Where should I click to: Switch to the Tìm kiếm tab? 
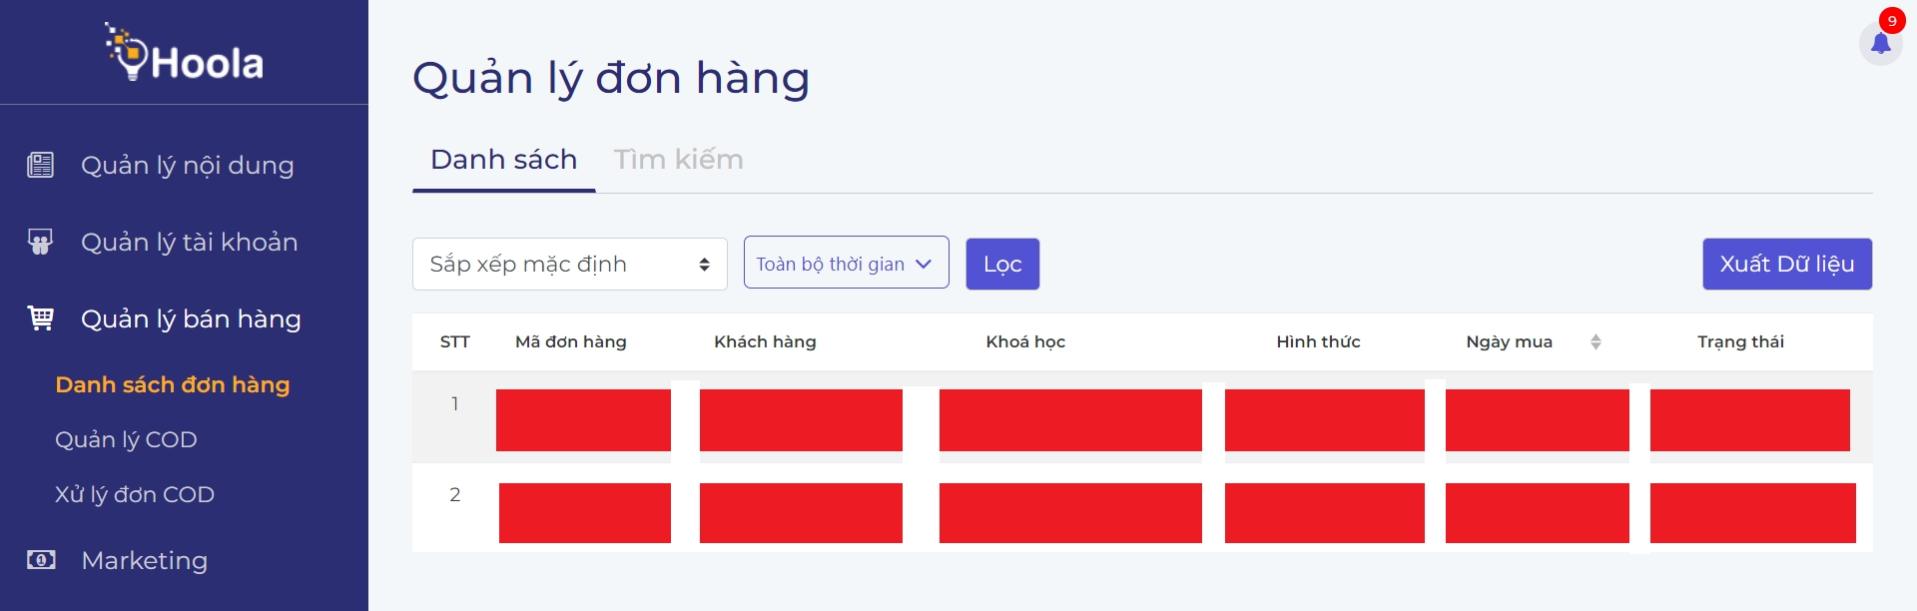pos(678,160)
